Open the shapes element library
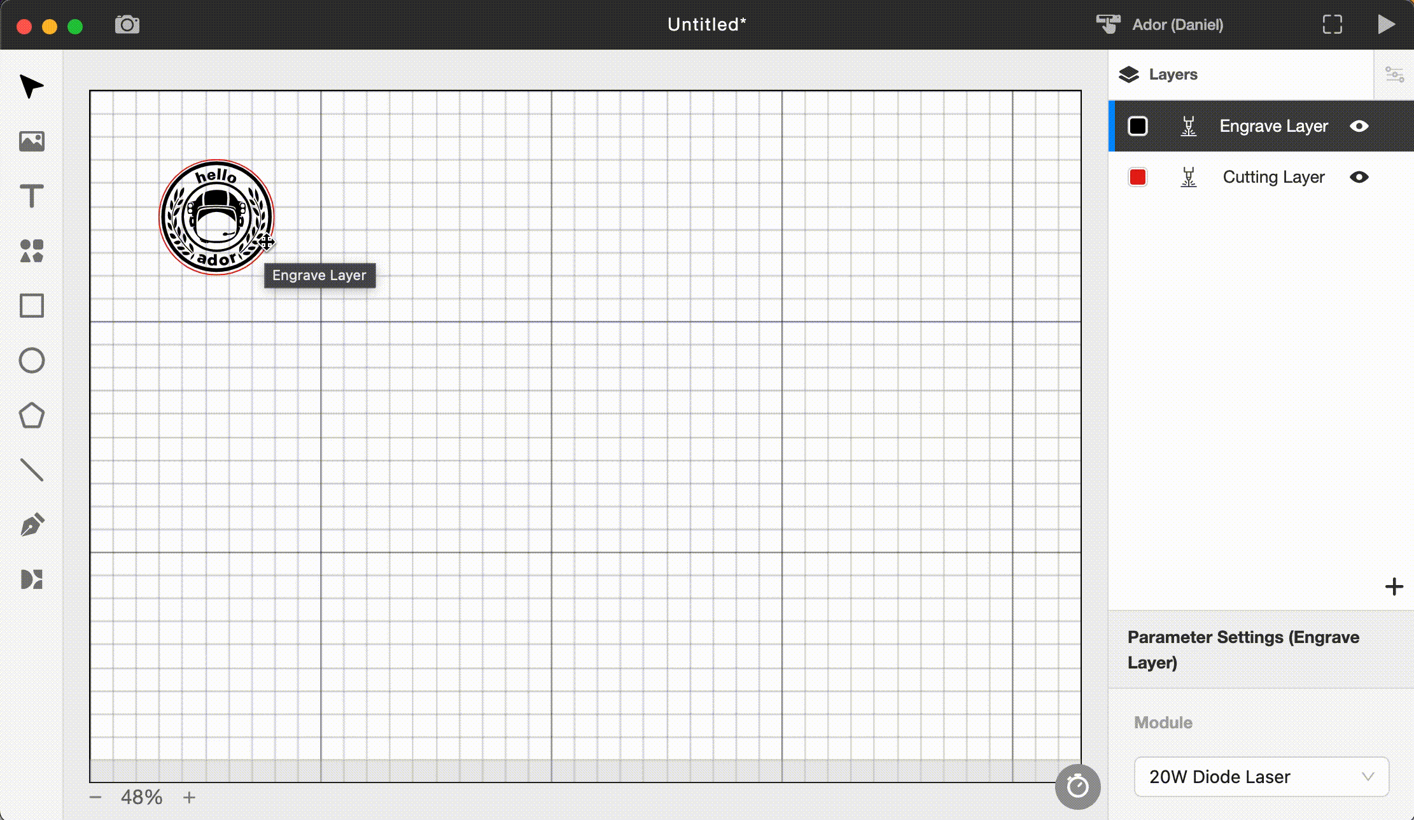 point(31,251)
